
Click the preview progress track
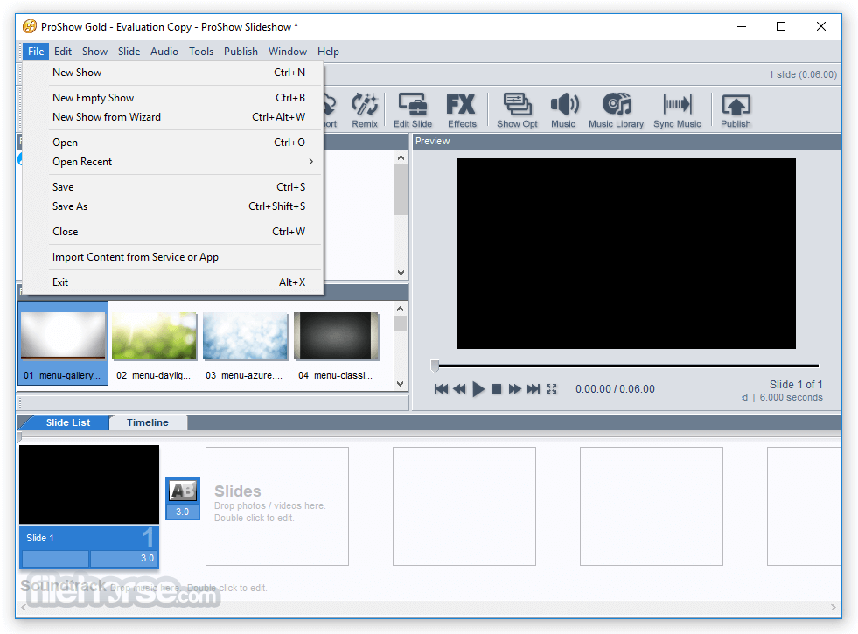pyautogui.click(x=628, y=366)
